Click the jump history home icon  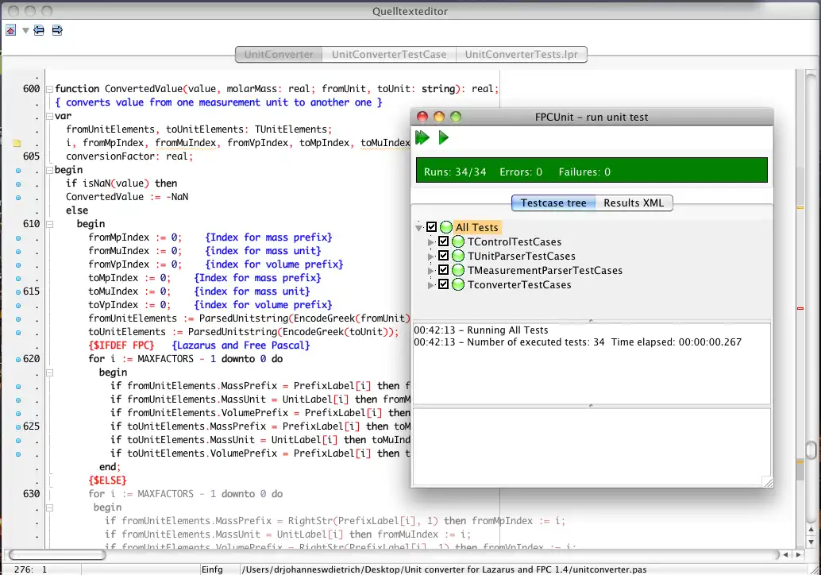(x=11, y=30)
